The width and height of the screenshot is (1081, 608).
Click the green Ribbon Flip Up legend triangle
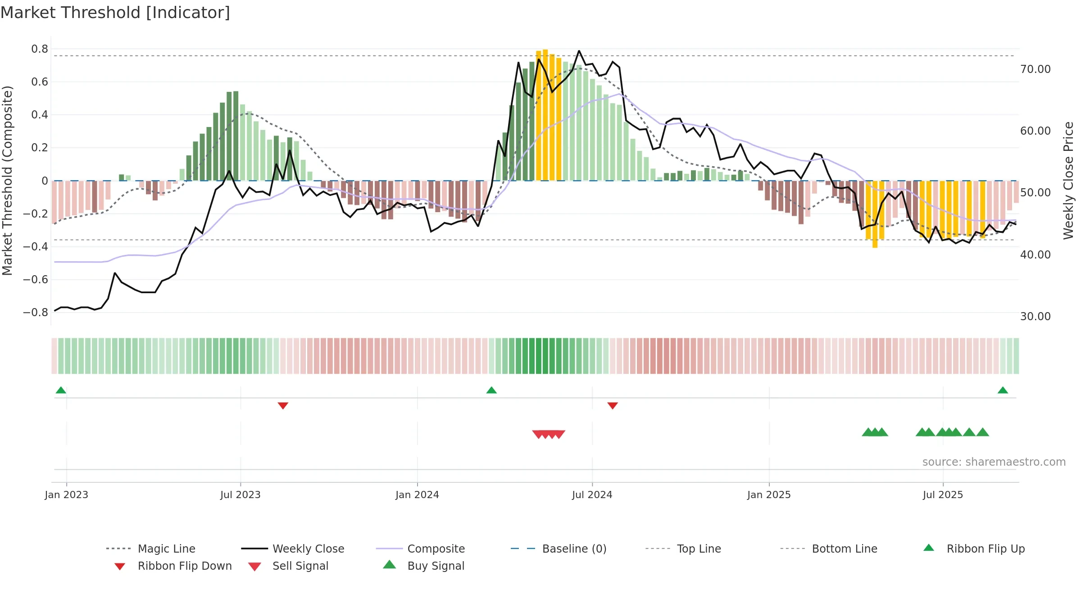pyautogui.click(x=929, y=548)
